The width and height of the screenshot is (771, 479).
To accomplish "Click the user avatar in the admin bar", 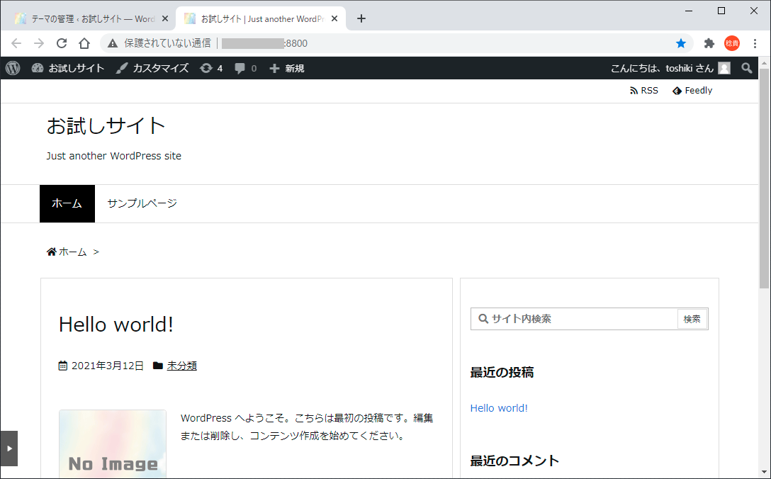I will coord(724,68).
